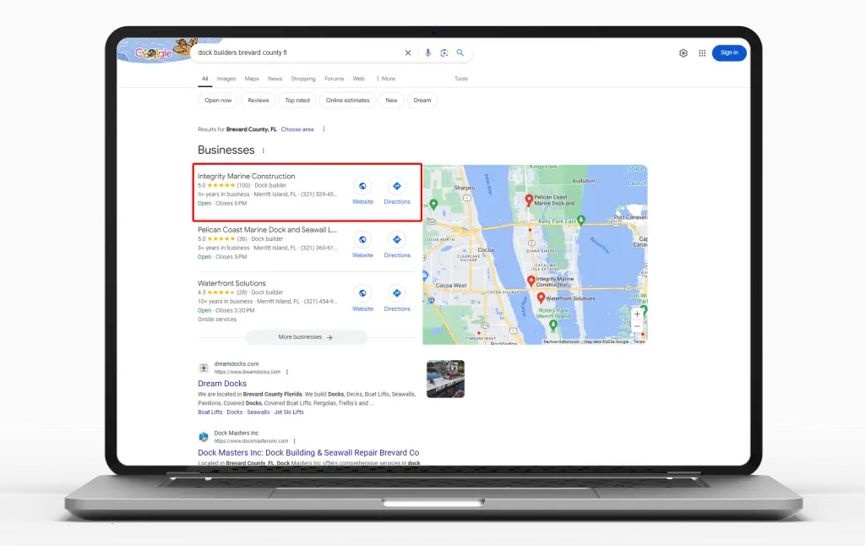Screen dimensions: 865x546
Task: Zoom in on the map with plus button
Action: pyautogui.click(x=637, y=314)
